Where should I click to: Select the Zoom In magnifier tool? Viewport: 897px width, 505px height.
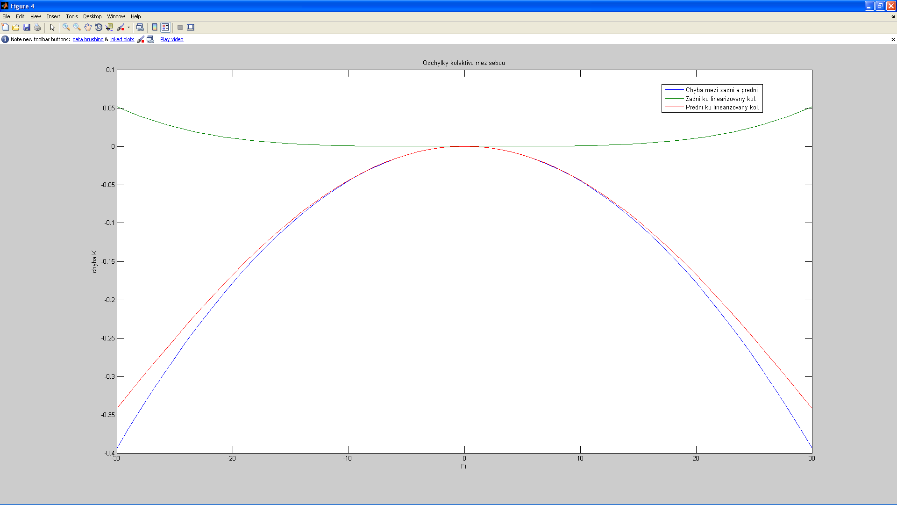pyautogui.click(x=66, y=27)
